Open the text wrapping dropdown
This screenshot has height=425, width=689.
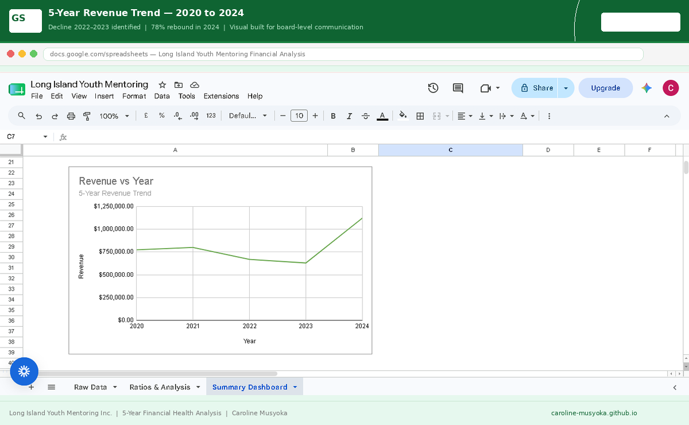pyautogui.click(x=506, y=116)
